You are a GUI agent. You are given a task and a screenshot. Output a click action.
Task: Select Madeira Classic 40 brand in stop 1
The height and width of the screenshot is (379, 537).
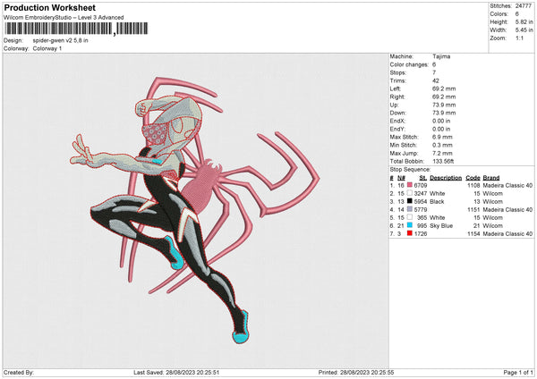pos(507,185)
